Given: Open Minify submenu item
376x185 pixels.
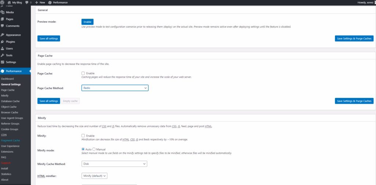Looking at the screenshot, I should 5,95.
